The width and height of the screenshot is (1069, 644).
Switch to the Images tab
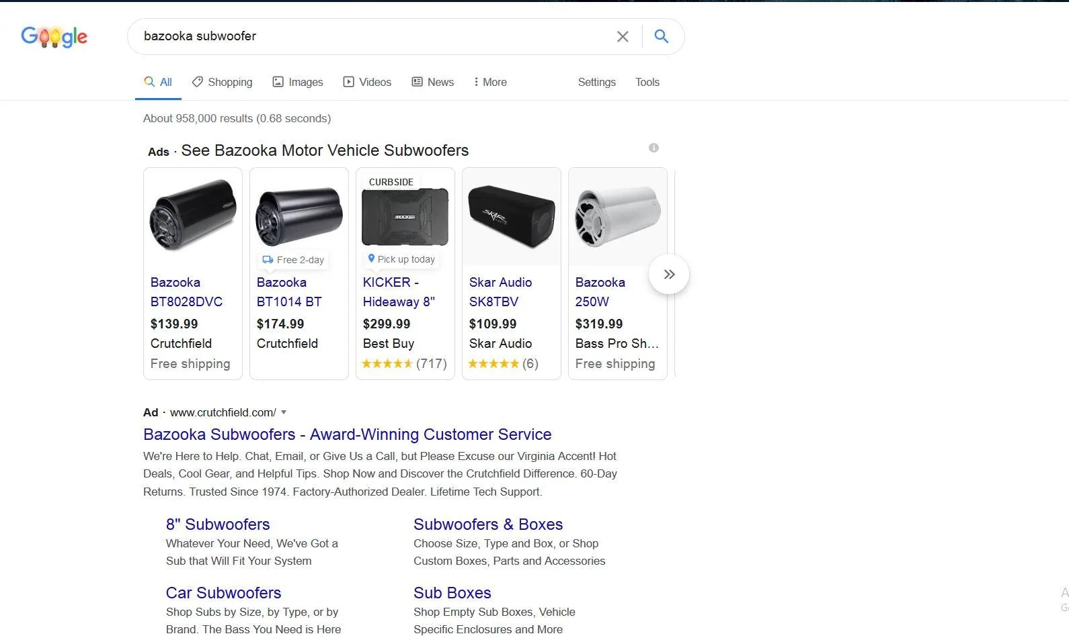(297, 82)
